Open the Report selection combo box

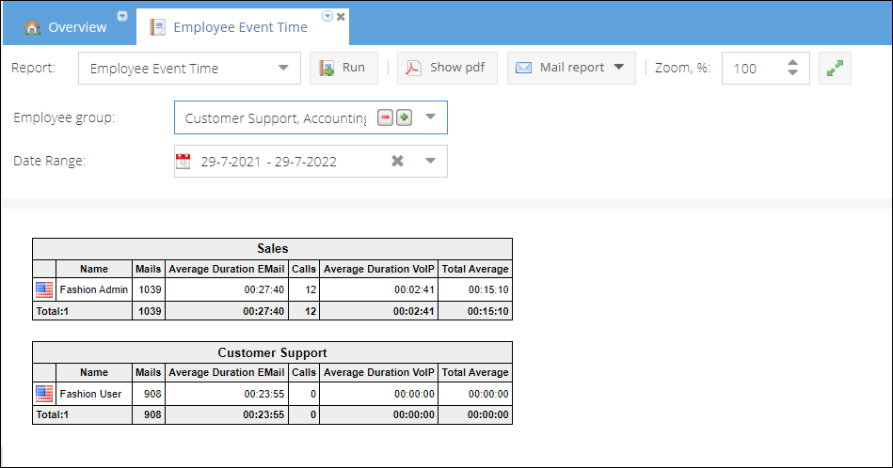[x=189, y=69]
